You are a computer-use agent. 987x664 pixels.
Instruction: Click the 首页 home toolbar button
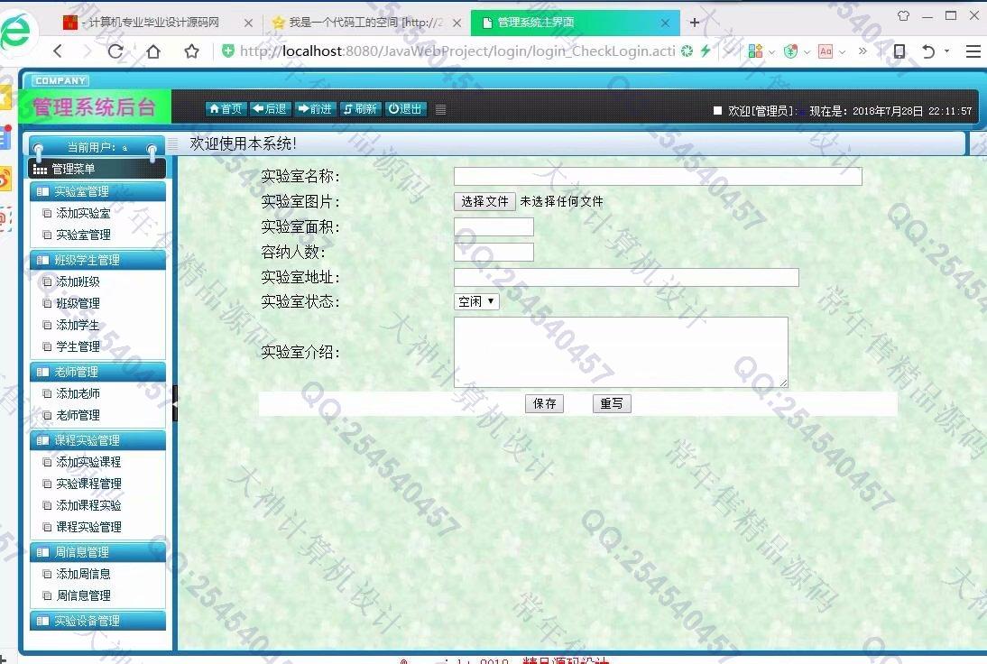click(x=226, y=109)
